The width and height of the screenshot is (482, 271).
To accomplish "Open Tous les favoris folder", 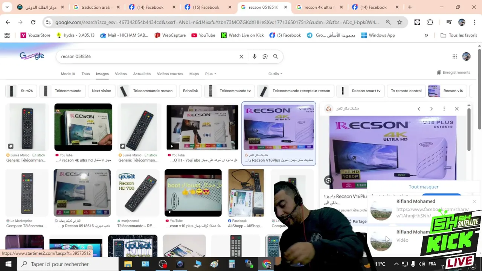I will [x=459, y=35].
